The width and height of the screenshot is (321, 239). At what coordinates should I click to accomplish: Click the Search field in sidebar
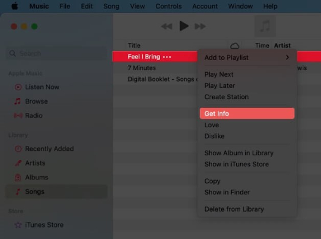[57, 53]
